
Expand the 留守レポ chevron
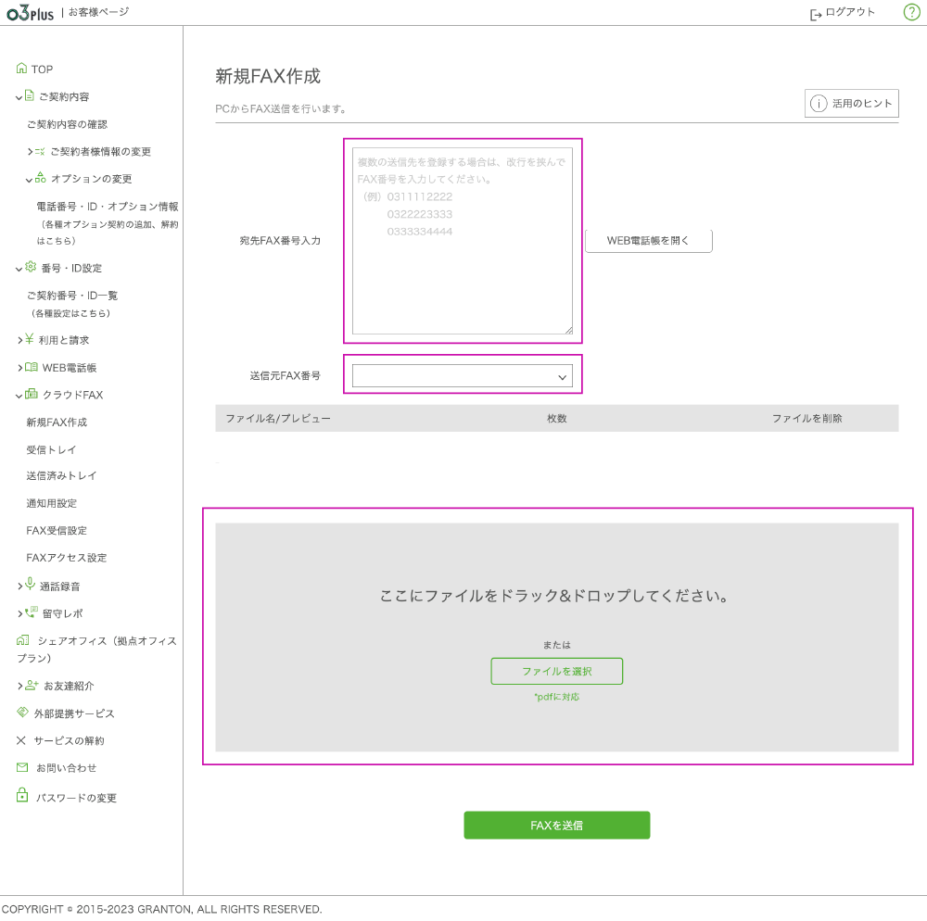[20, 613]
